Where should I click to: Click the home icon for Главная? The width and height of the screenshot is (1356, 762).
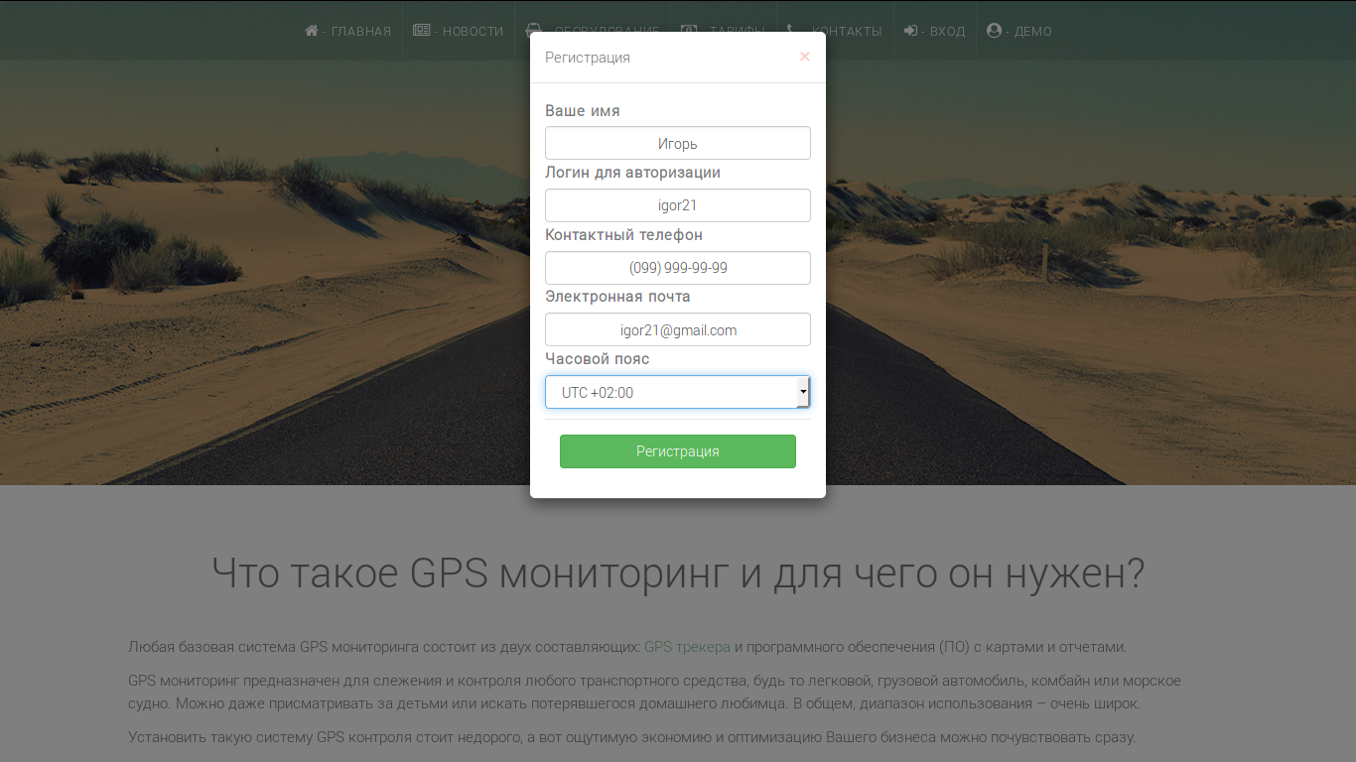tap(311, 31)
